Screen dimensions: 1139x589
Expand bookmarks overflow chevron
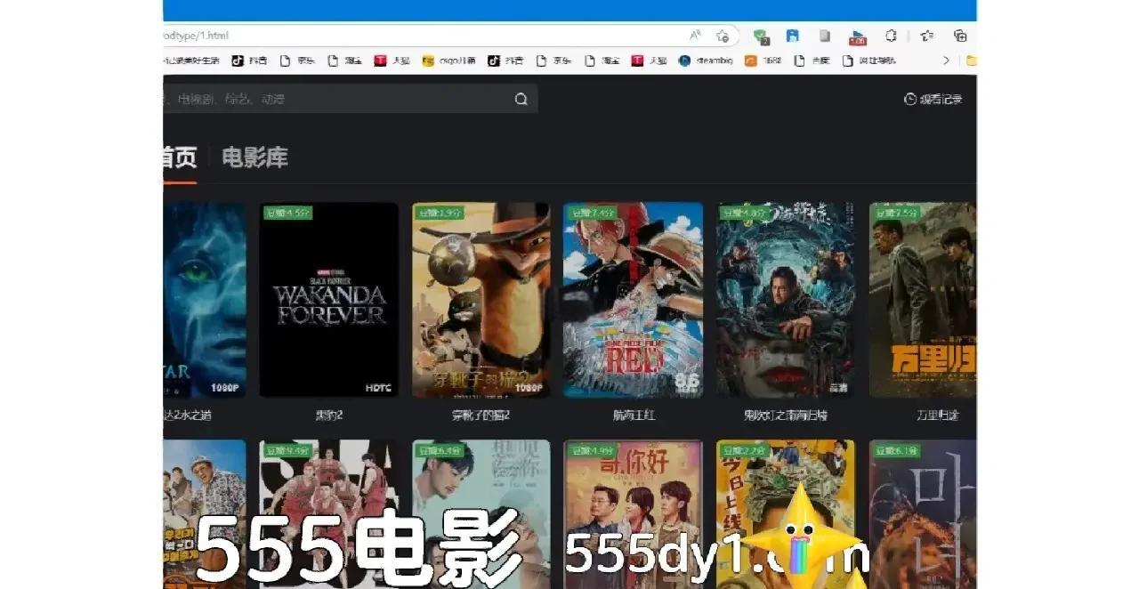[946, 61]
